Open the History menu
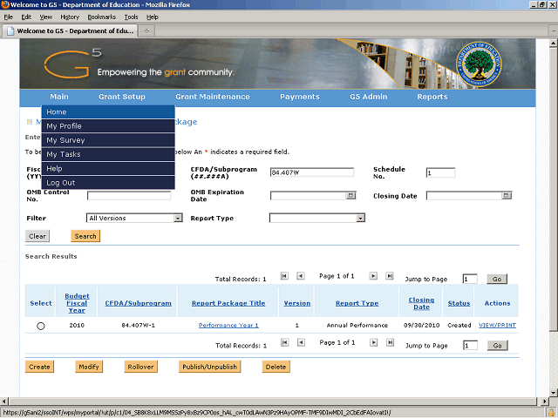Image resolution: width=558 pixels, height=418 pixels. click(70, 17)
